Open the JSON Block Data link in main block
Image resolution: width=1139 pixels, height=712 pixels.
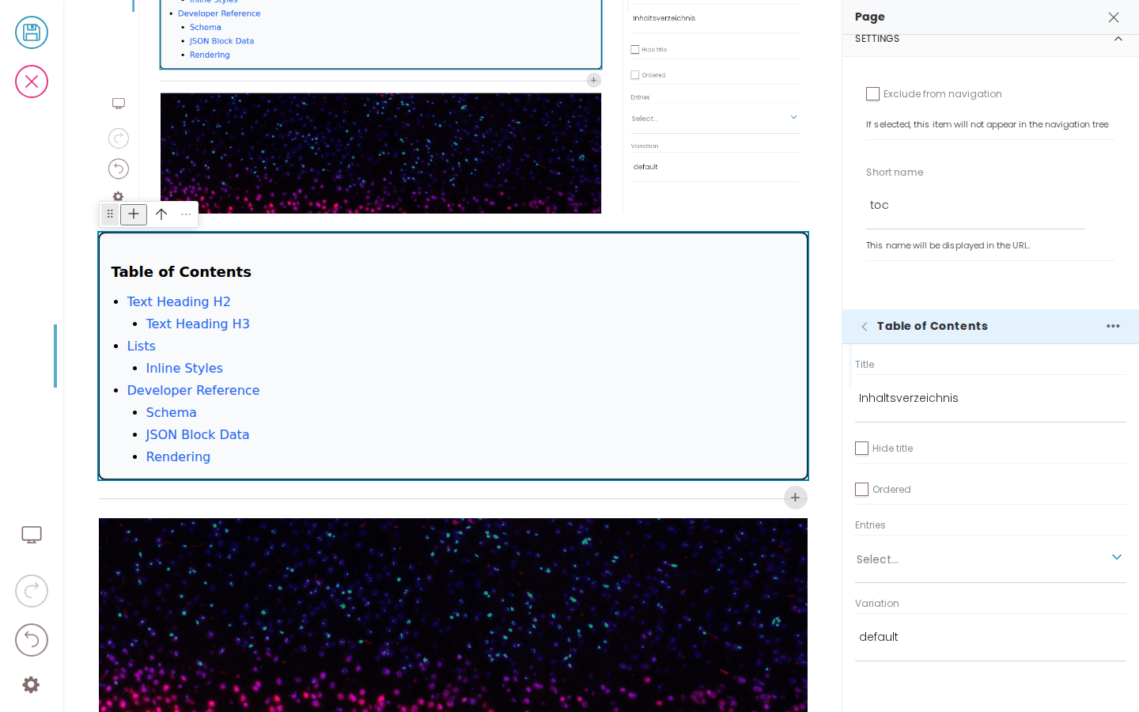point(198,434)
